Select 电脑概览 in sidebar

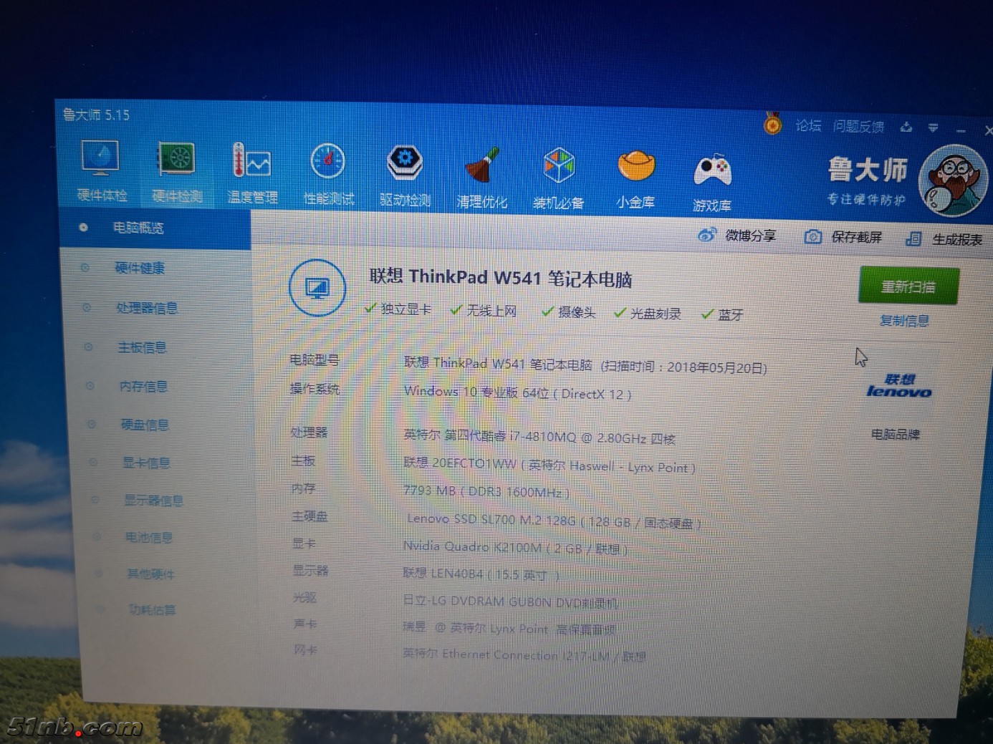pos(155,228)
